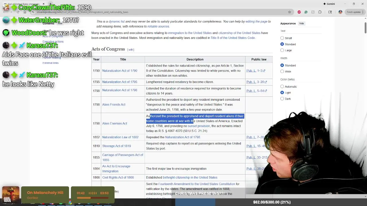The image size is (367, 206).
Task: Choose Light color mode
Action: tap(282, 93)
